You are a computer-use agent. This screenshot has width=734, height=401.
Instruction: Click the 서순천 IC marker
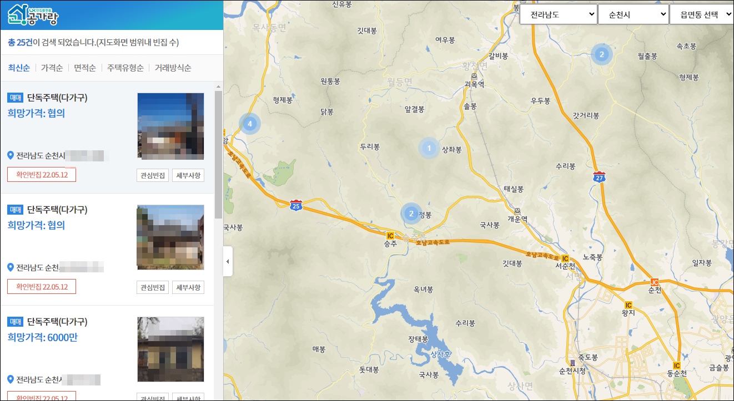(x=565, y=258)
